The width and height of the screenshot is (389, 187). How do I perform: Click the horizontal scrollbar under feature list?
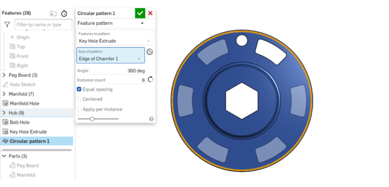coord(37,150)
